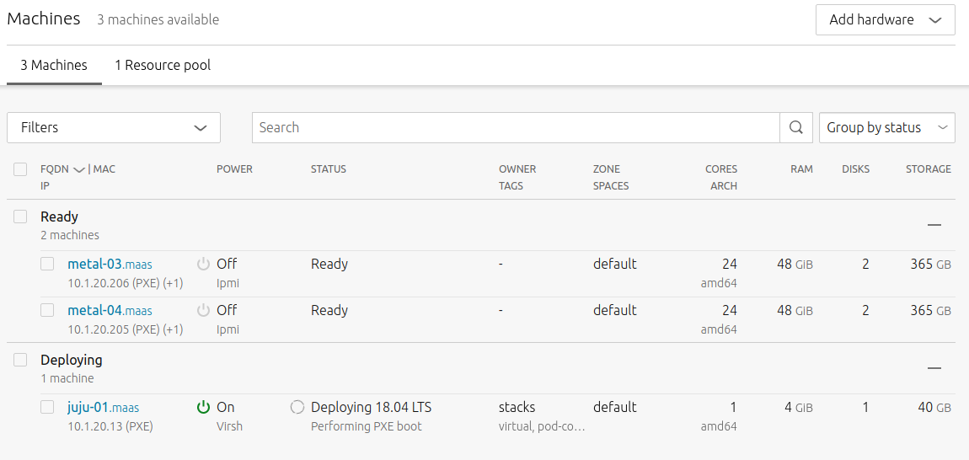Open the metal-04.maas machine link

tap(110, 311)
